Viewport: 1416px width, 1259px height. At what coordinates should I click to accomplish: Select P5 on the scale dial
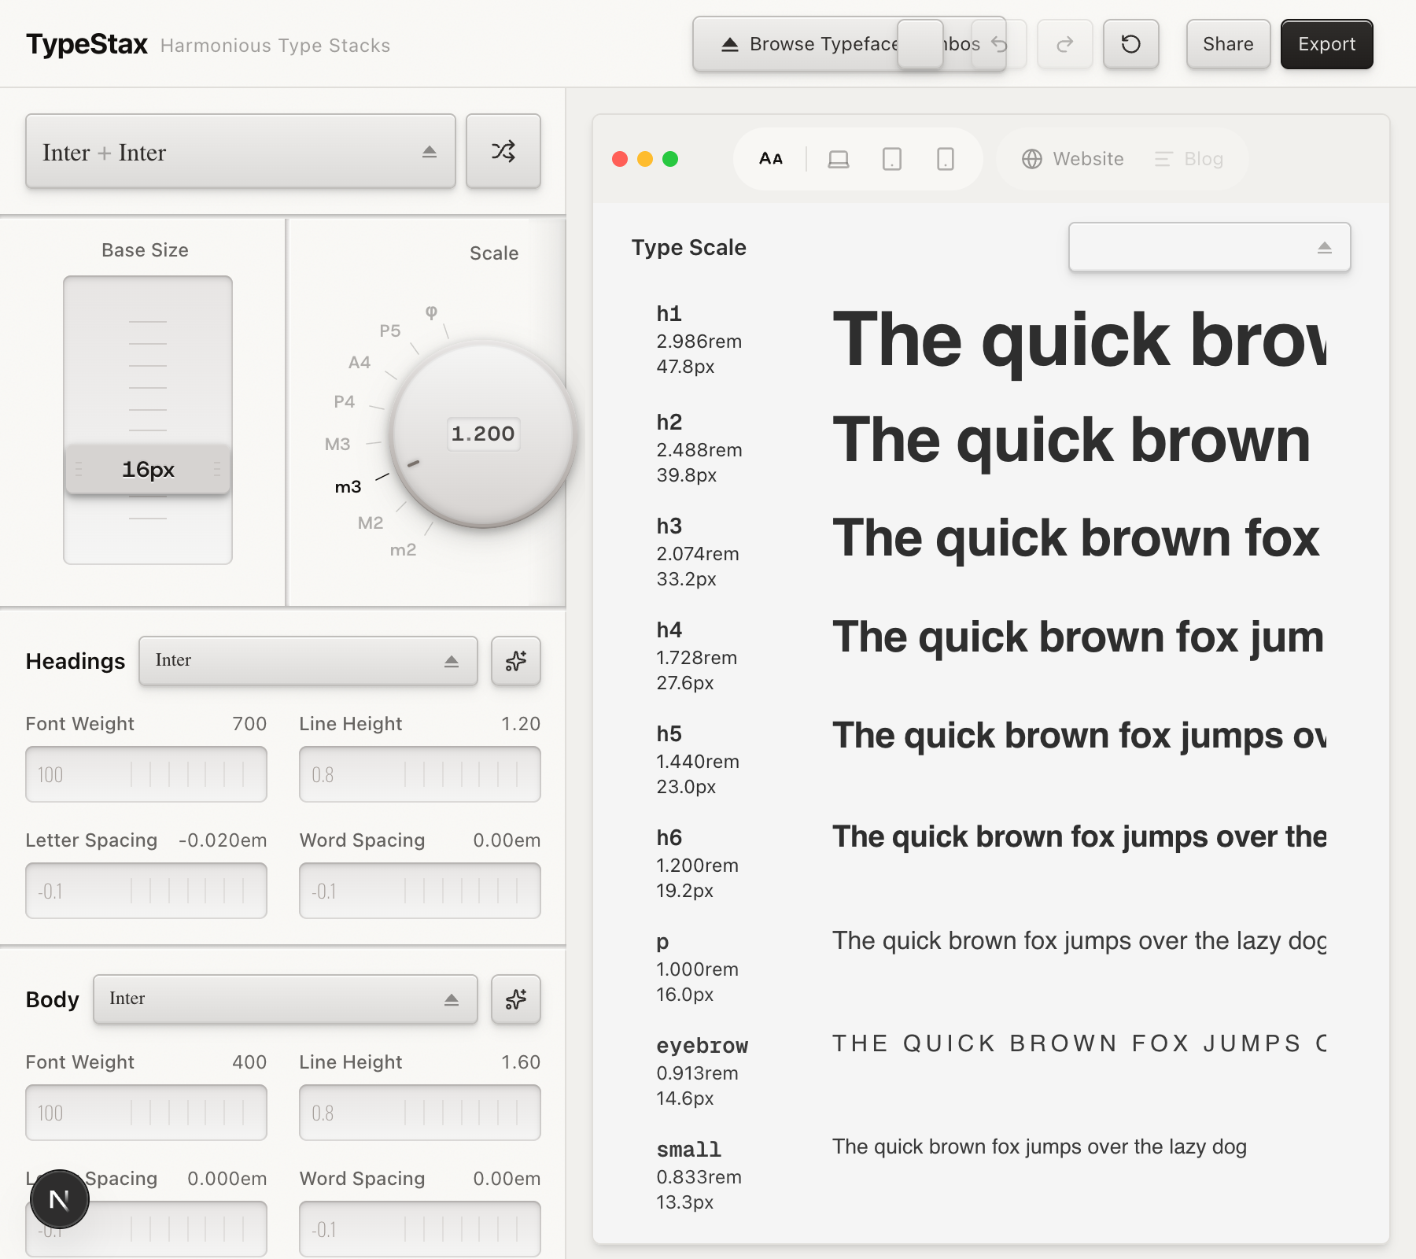pos(390,331)
